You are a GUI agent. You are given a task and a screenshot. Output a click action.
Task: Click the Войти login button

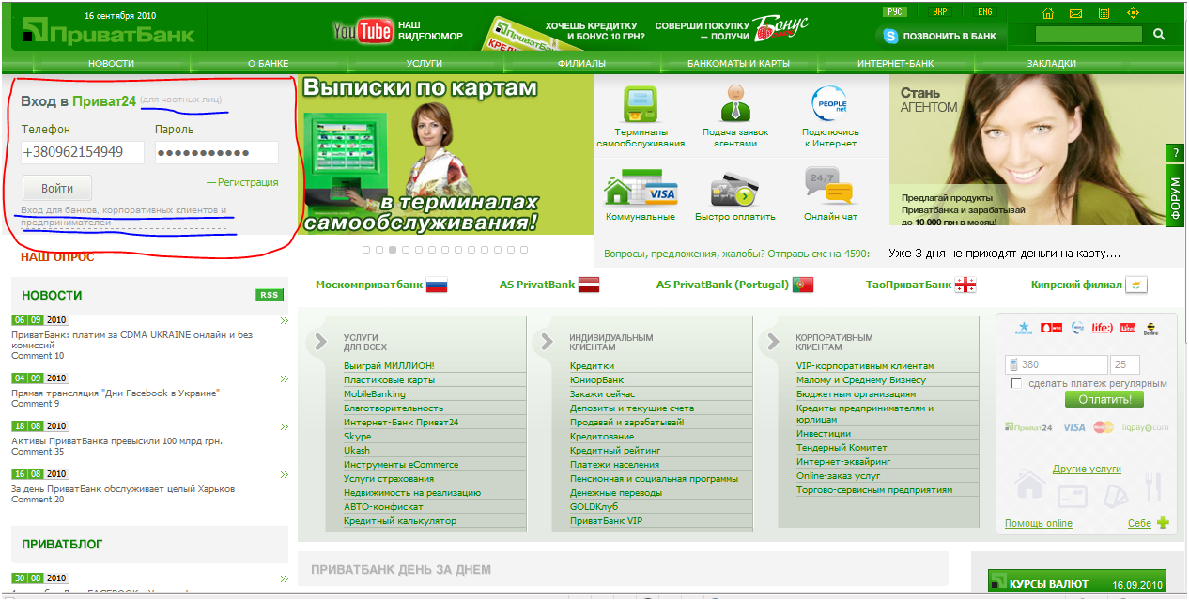pyautogui.click(x=57, y=188)
